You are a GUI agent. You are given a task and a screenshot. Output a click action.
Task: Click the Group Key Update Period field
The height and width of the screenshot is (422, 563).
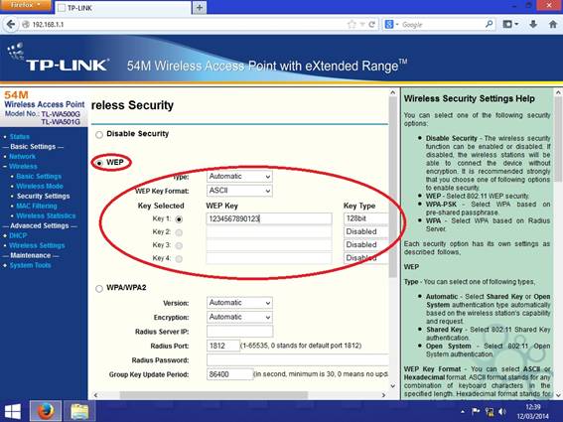click(229, 374)
